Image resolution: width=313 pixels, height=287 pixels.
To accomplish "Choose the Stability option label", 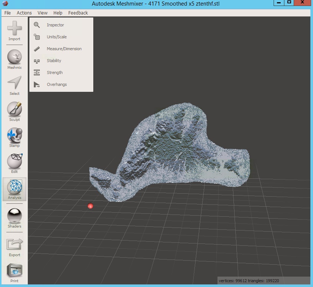I will pos(54,61).
